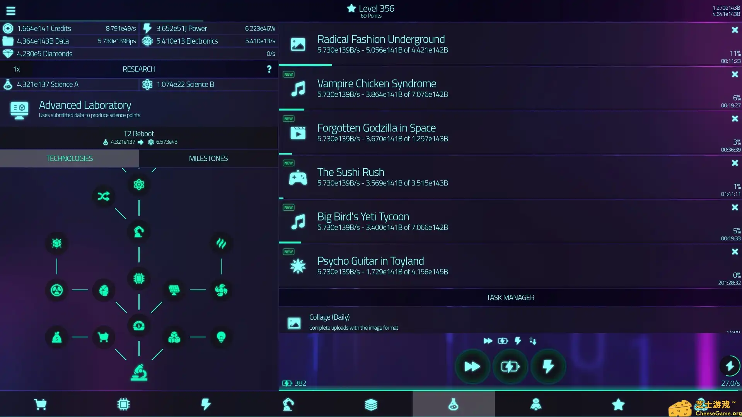Open the power tab with the lightning bolt
This screenshot has height=417, width=742.
206,404
